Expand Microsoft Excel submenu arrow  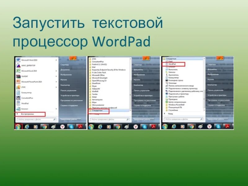point(56,71)
